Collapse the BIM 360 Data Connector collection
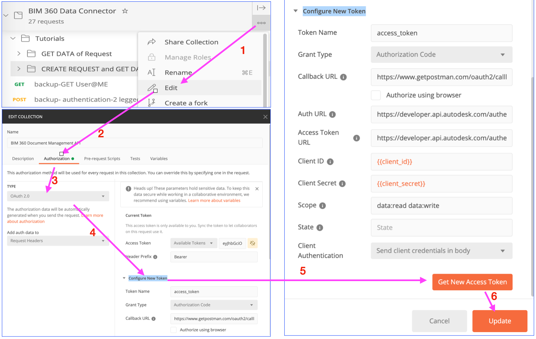The height and width of the screenshot is (339, 536). [x=6, y=15]
